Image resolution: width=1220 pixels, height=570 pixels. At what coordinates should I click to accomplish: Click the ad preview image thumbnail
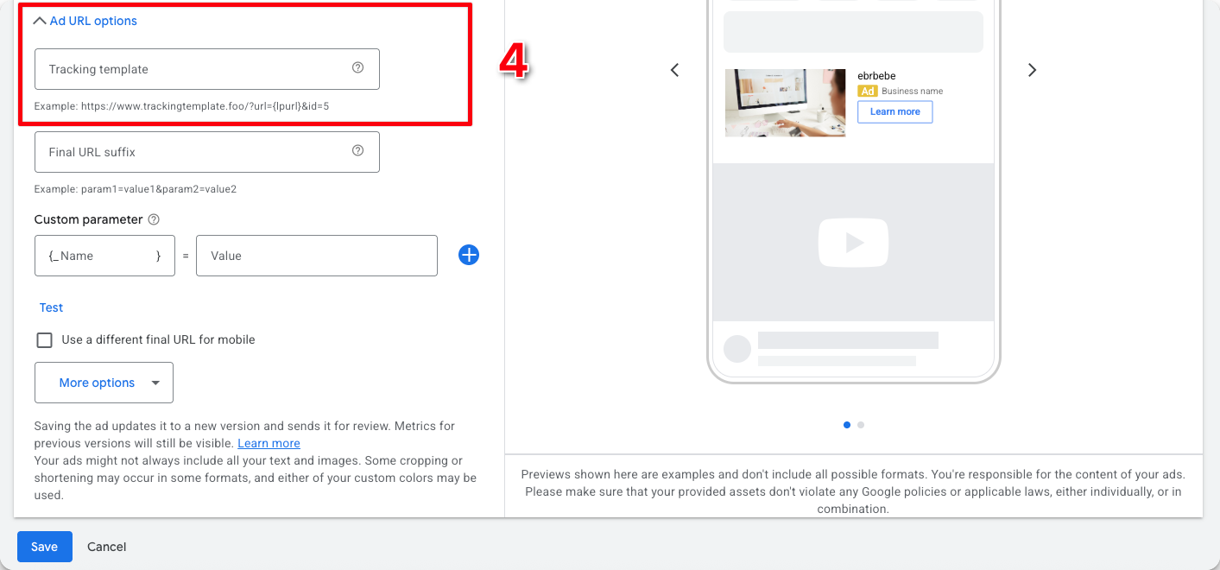[785, 103]
